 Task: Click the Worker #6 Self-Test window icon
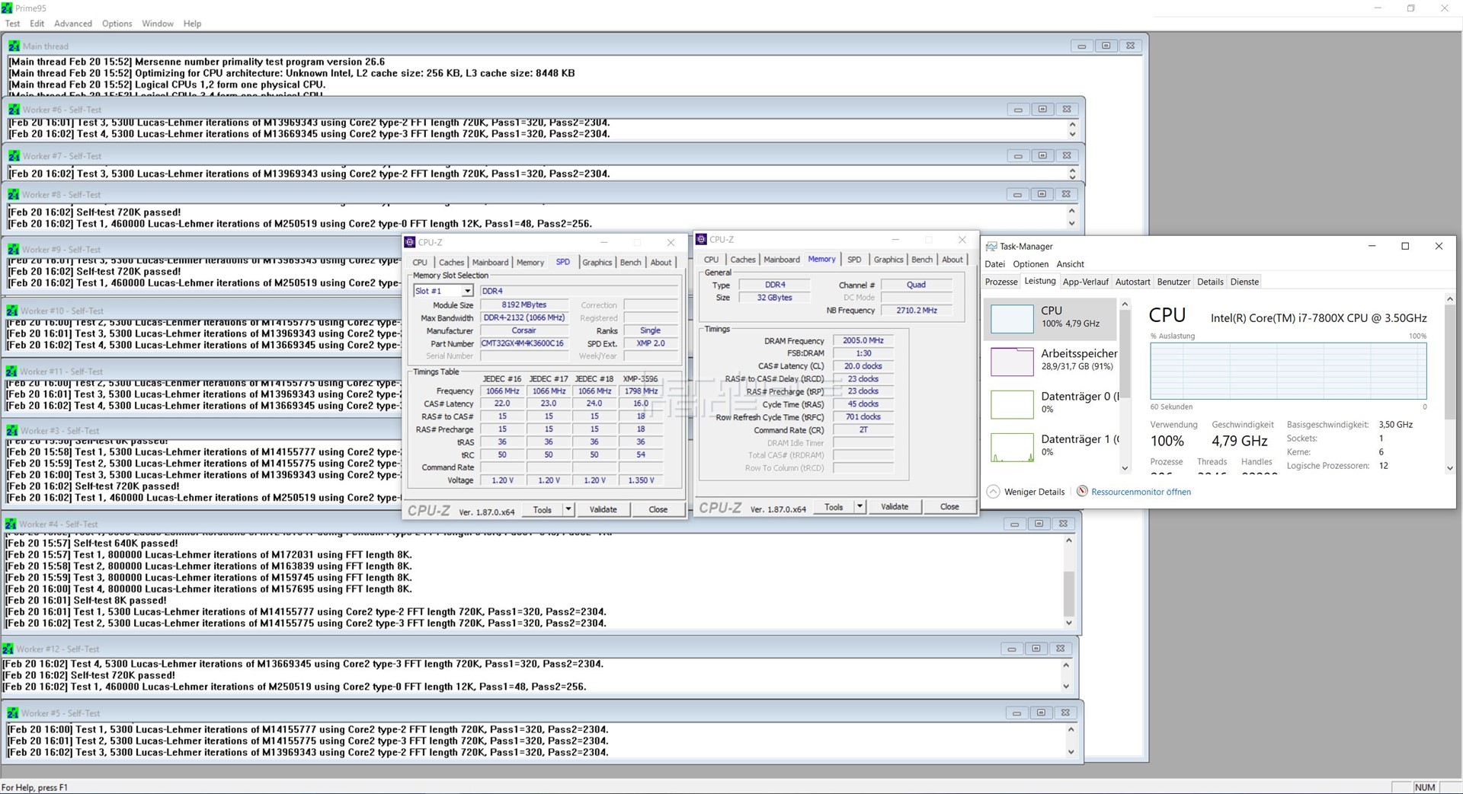coord(14,109)
